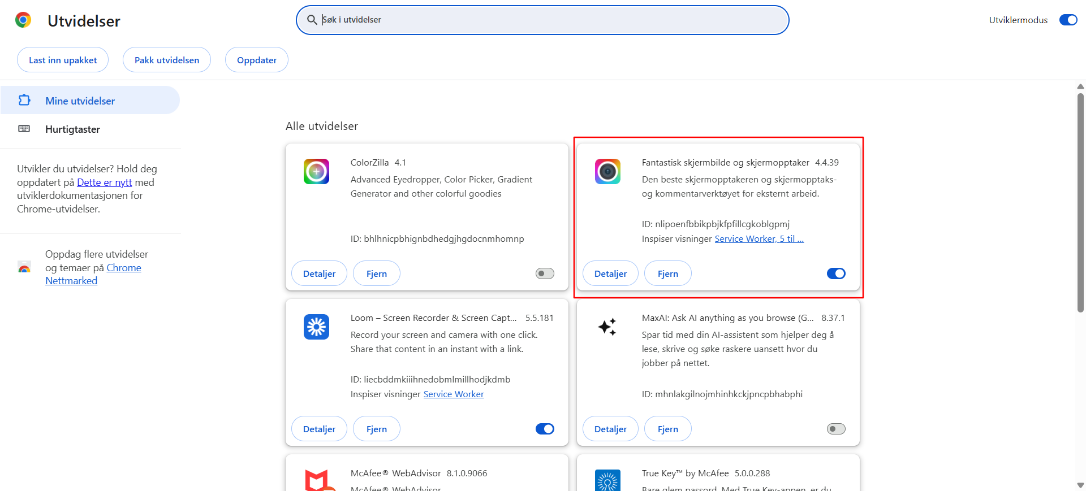Viewport: 1086px width, 491px height.
Task: Open Detaljer for ColorZilla
Action: (x=319, y=273)
